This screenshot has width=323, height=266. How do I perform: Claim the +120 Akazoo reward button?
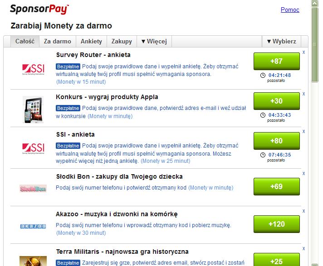(x=276, y=224)
